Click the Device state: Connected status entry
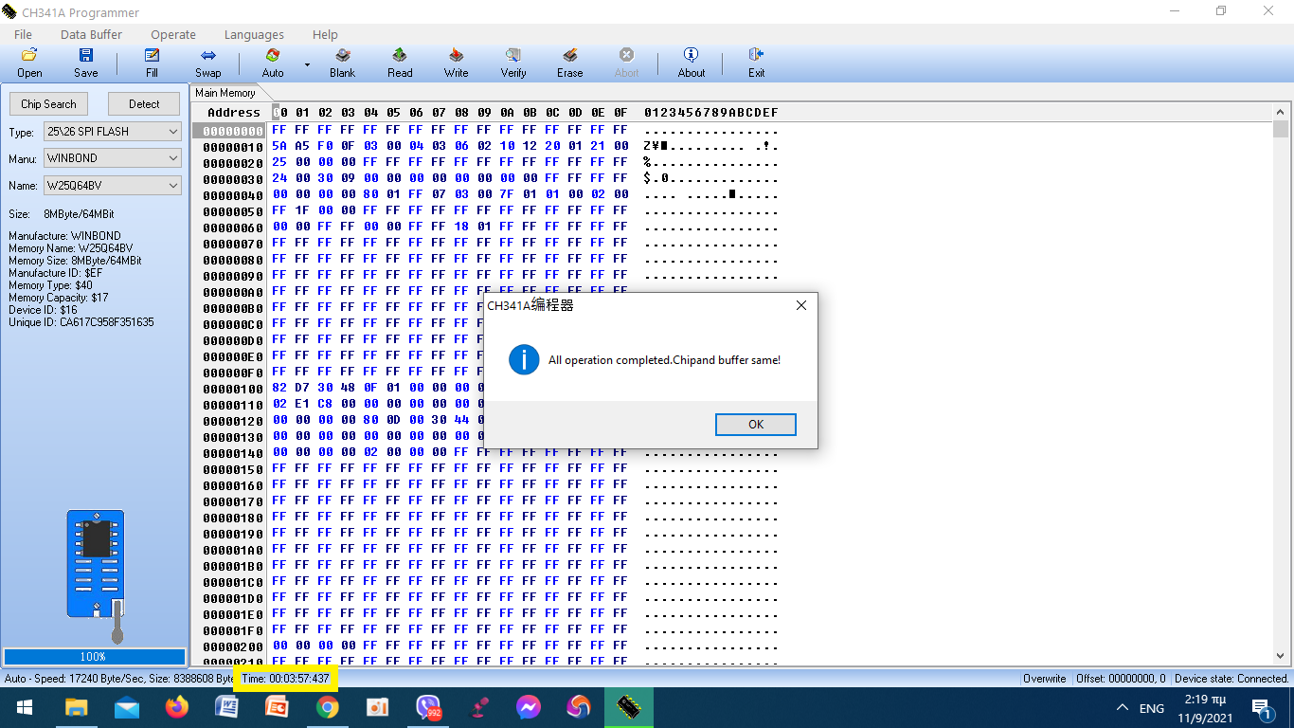Viewport: 1294px width, 728px height. (1231, 679)
